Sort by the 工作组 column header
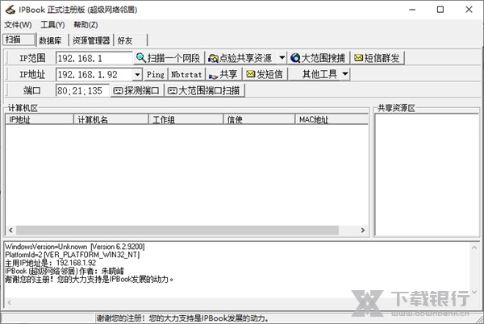The image size is (484, 324). (x=186, y=119)
